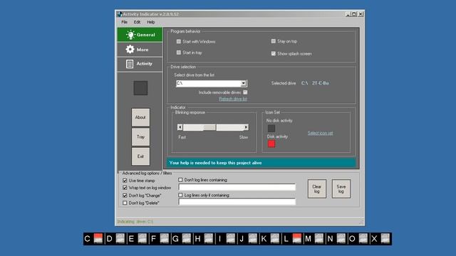This screenshot has height=256, width=456.
Task: Expand the drive selection dropdown
Action: (x=244, y=84)
